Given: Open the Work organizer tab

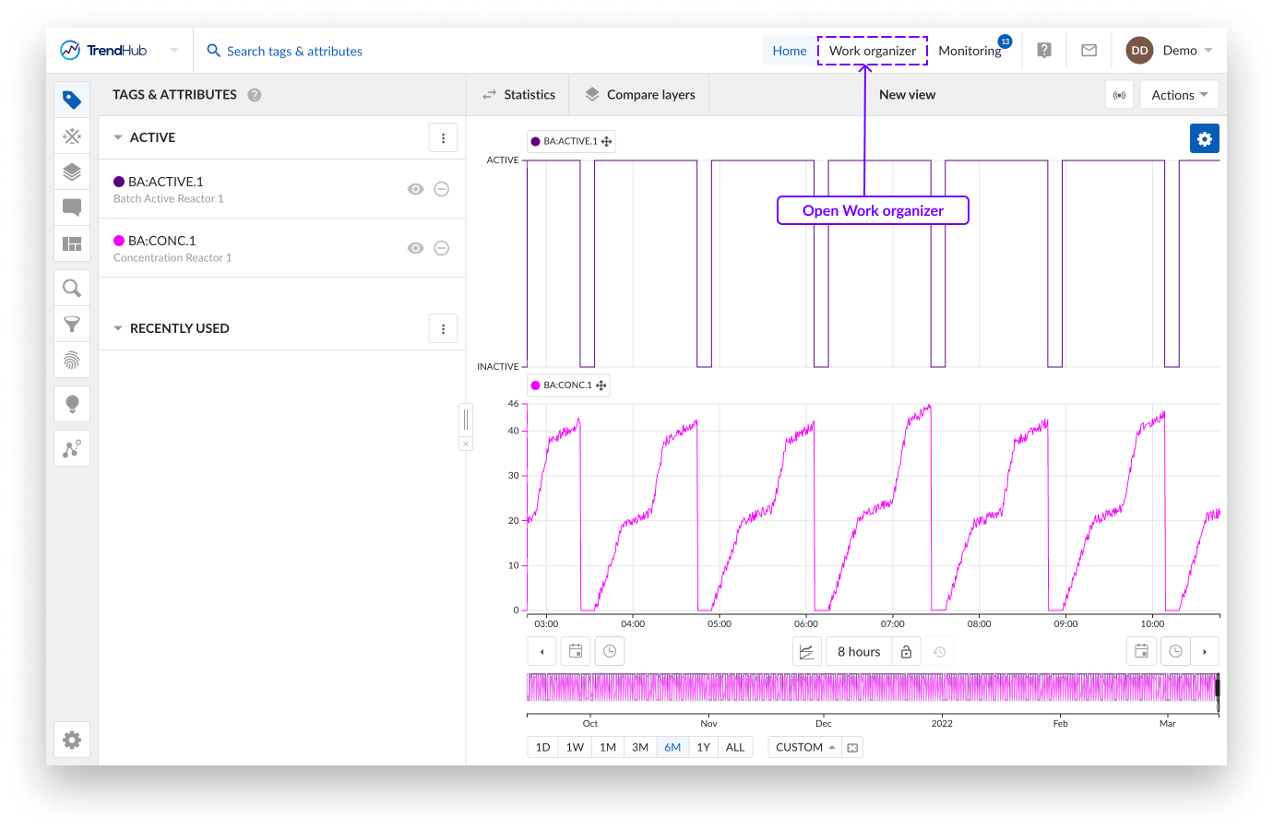Looking at the screenshot, I should click(872, 51).
